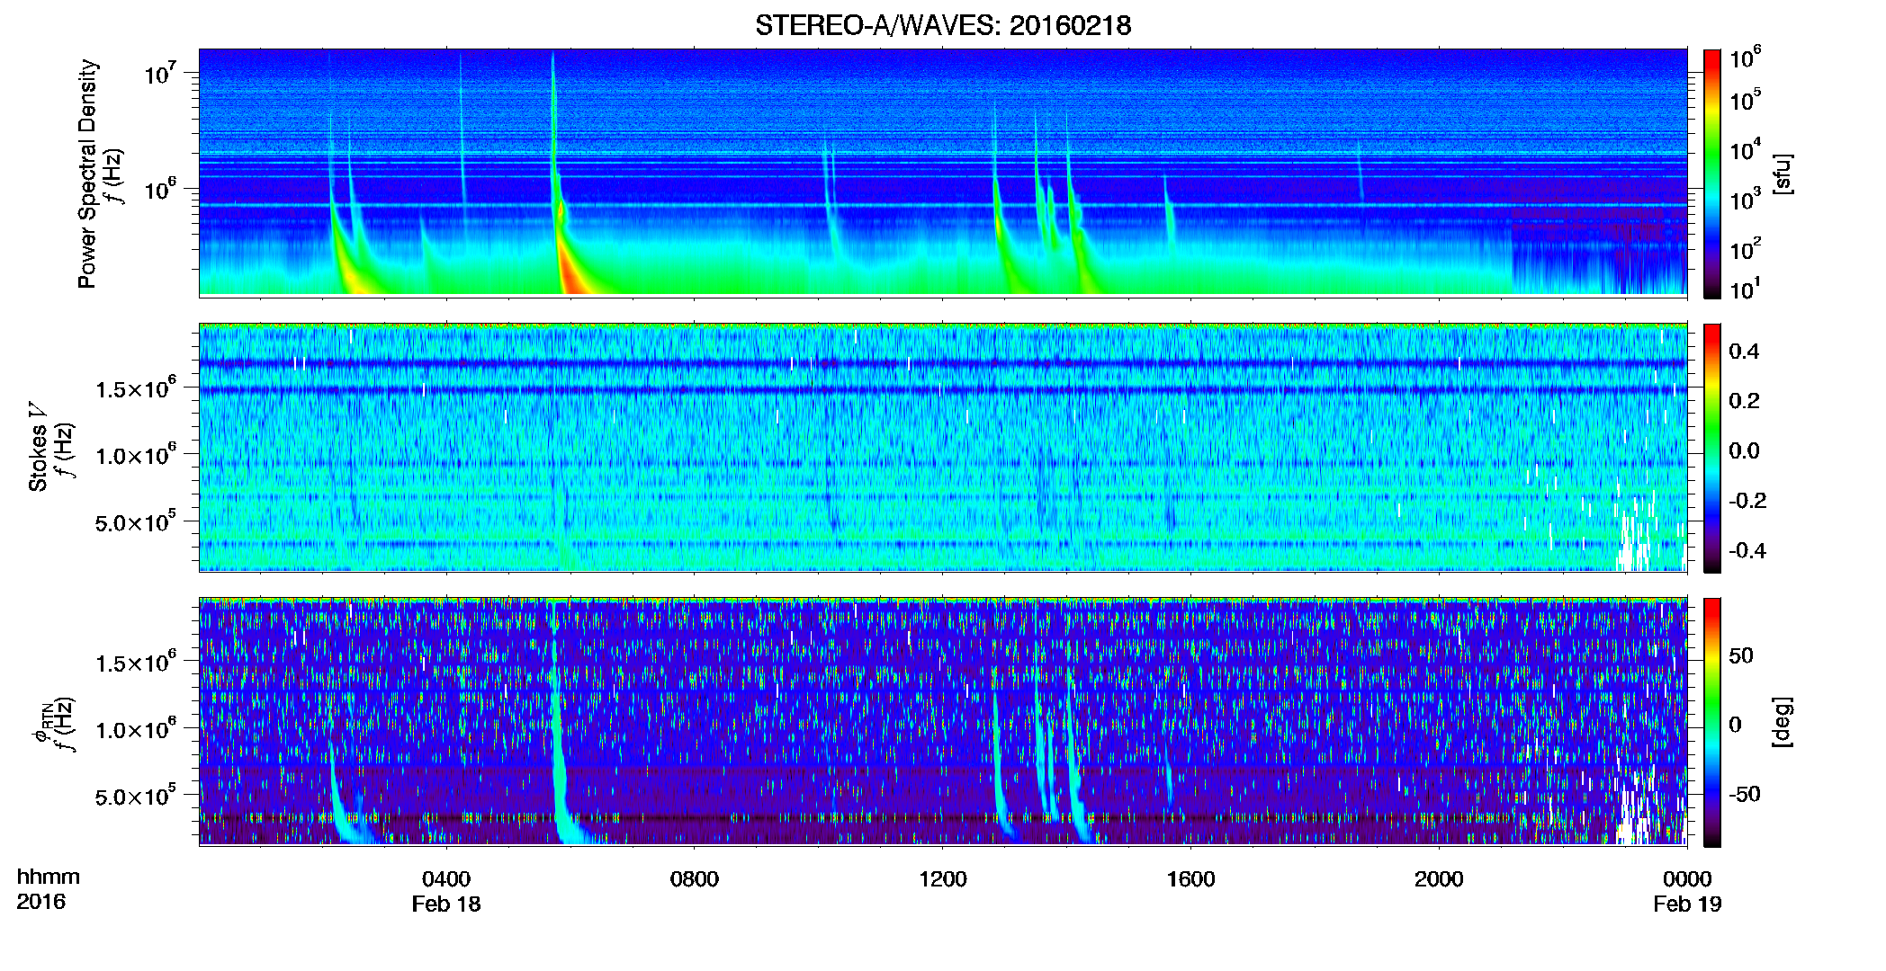The width and height of the screenshot is (1886, 971).
Task: Click the plot title "STEREO-A/WAVES: 20160218"
Action: (x=943, y=25)
